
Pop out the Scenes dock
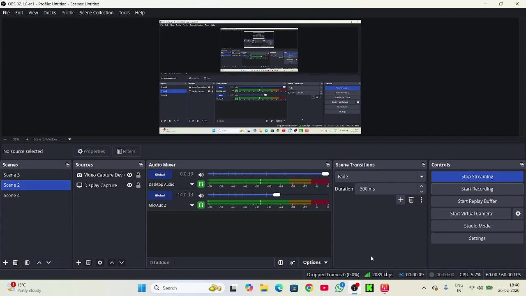click(x=67, y=165)
